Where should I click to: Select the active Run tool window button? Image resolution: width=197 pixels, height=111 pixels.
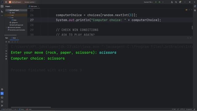(x=2, y=93)
